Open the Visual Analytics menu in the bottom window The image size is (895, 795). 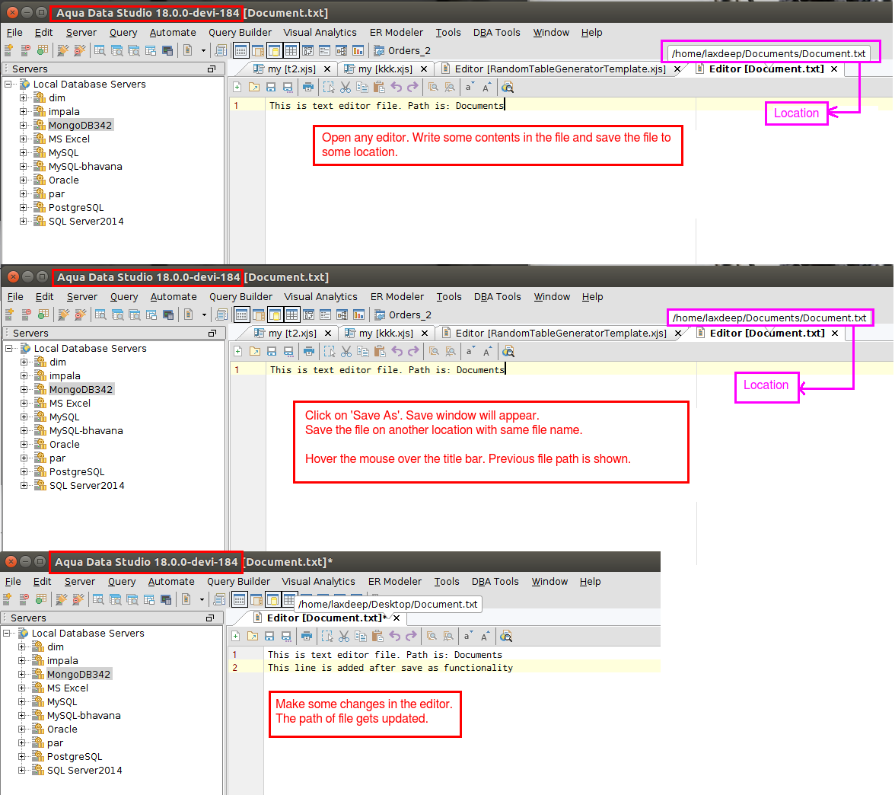(x=318, y=582)
